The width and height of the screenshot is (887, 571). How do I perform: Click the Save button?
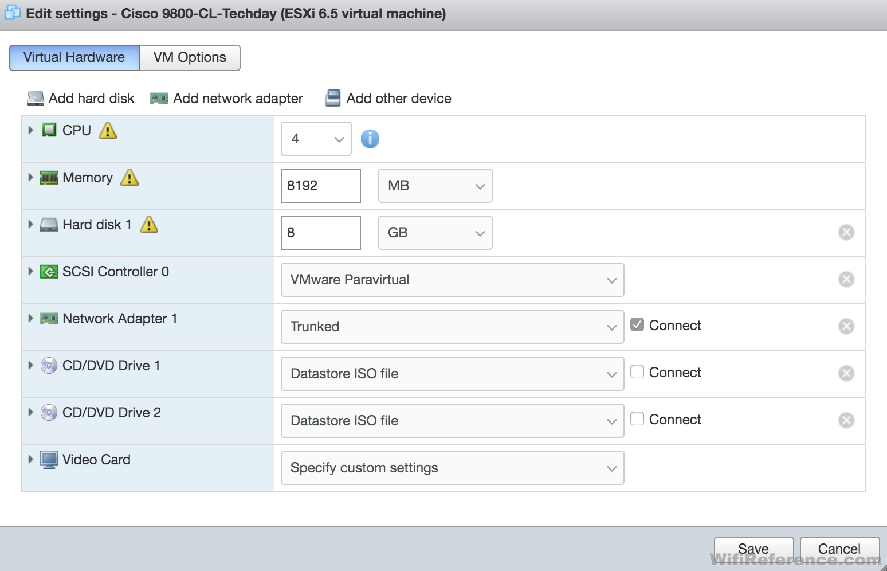point(753,549)
